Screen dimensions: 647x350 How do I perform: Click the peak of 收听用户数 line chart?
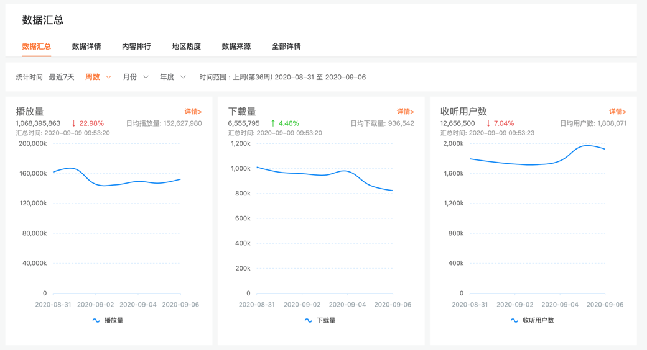pyautogui.click(x=587, y=146)
